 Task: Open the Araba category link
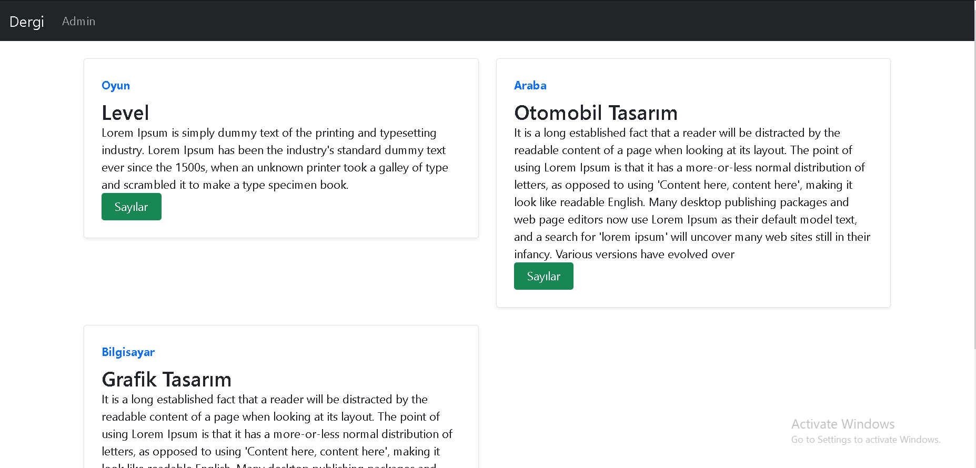coord(530,85)
